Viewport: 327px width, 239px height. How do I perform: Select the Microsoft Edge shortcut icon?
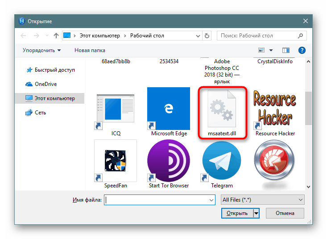[169, 109]
